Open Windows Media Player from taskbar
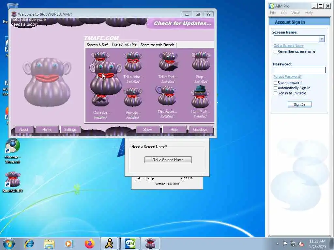The image size is (334, 250). [69, 243]
